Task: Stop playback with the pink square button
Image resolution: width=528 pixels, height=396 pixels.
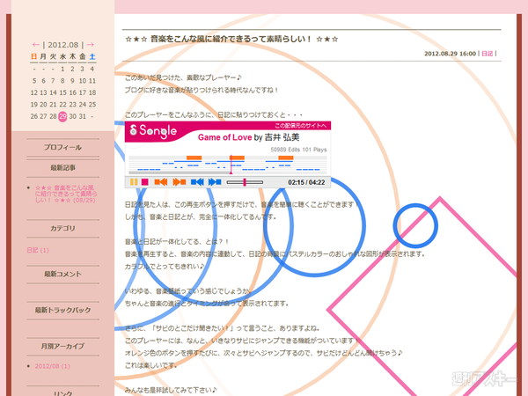Action: (145, 182)
